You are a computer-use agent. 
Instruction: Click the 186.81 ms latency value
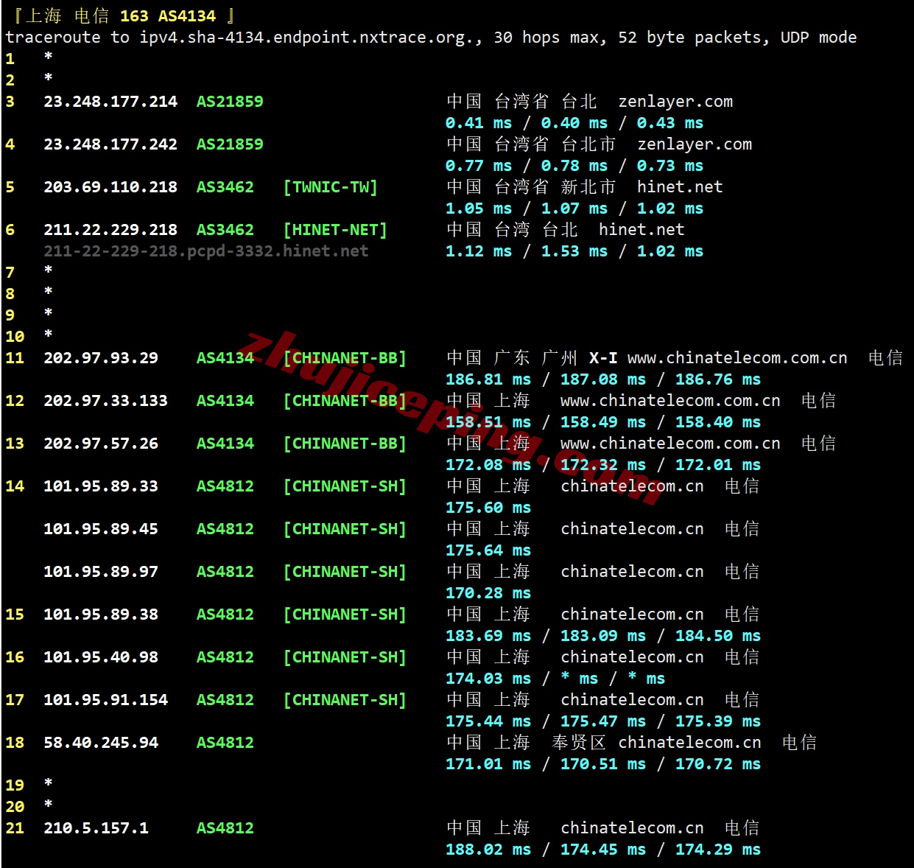488,379
